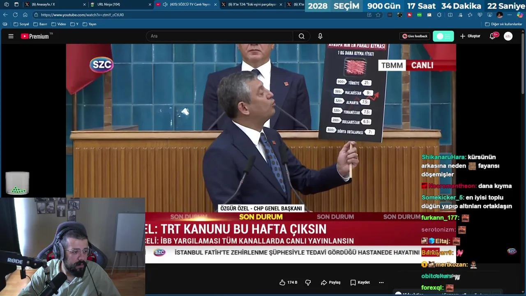Open browser profile picture
The width and height of the screenshot is (526, 296).
tap(500, 15)
